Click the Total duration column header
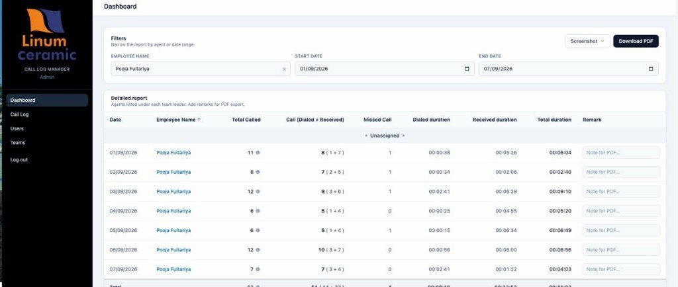This screenshot has width=678, height=287. [554, 120]
